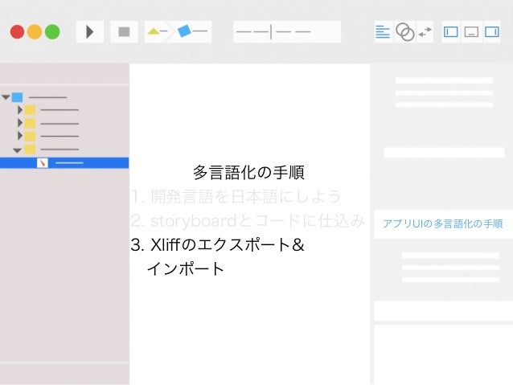Show the Standard editor lines icon
Viewport: 513px width, 385px height.
point(383,31)
